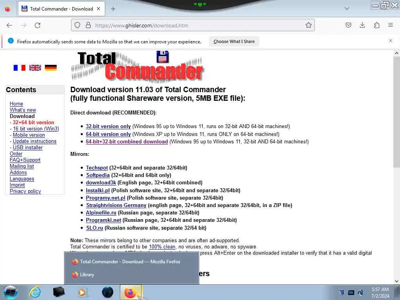Screen dimensions: 400x300
Task: Click the network monitor tray icon
Action: 351,293
